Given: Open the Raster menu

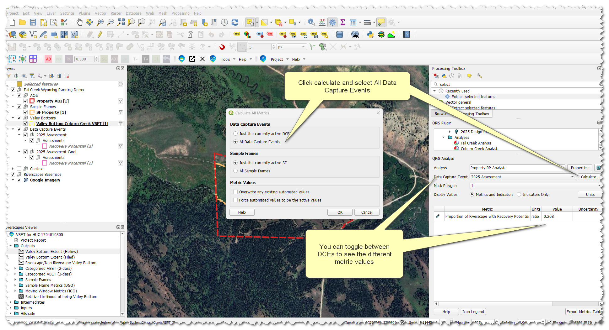Looking at the screenshot, I should [x=116, y=13].
